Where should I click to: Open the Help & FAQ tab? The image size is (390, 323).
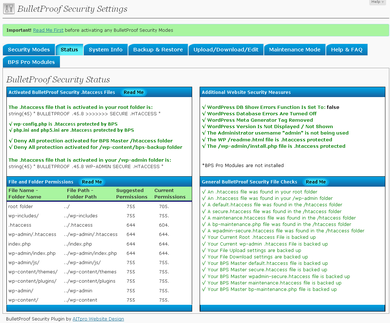pyautogui.click(x=347, y=50)
